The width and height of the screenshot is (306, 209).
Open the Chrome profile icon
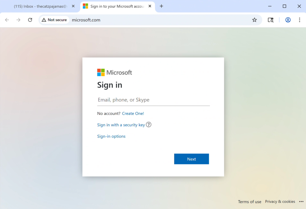coord(288,20)
